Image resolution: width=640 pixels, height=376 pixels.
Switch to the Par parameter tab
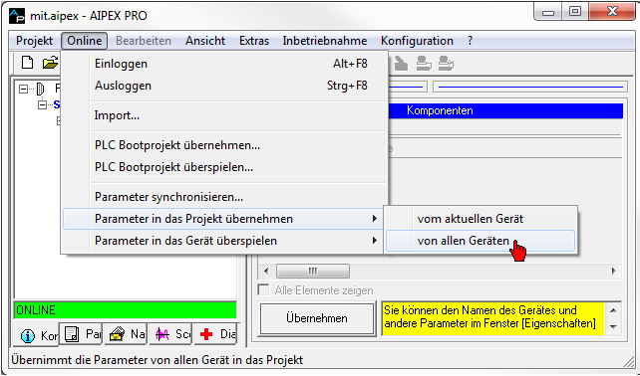(81, 334)
